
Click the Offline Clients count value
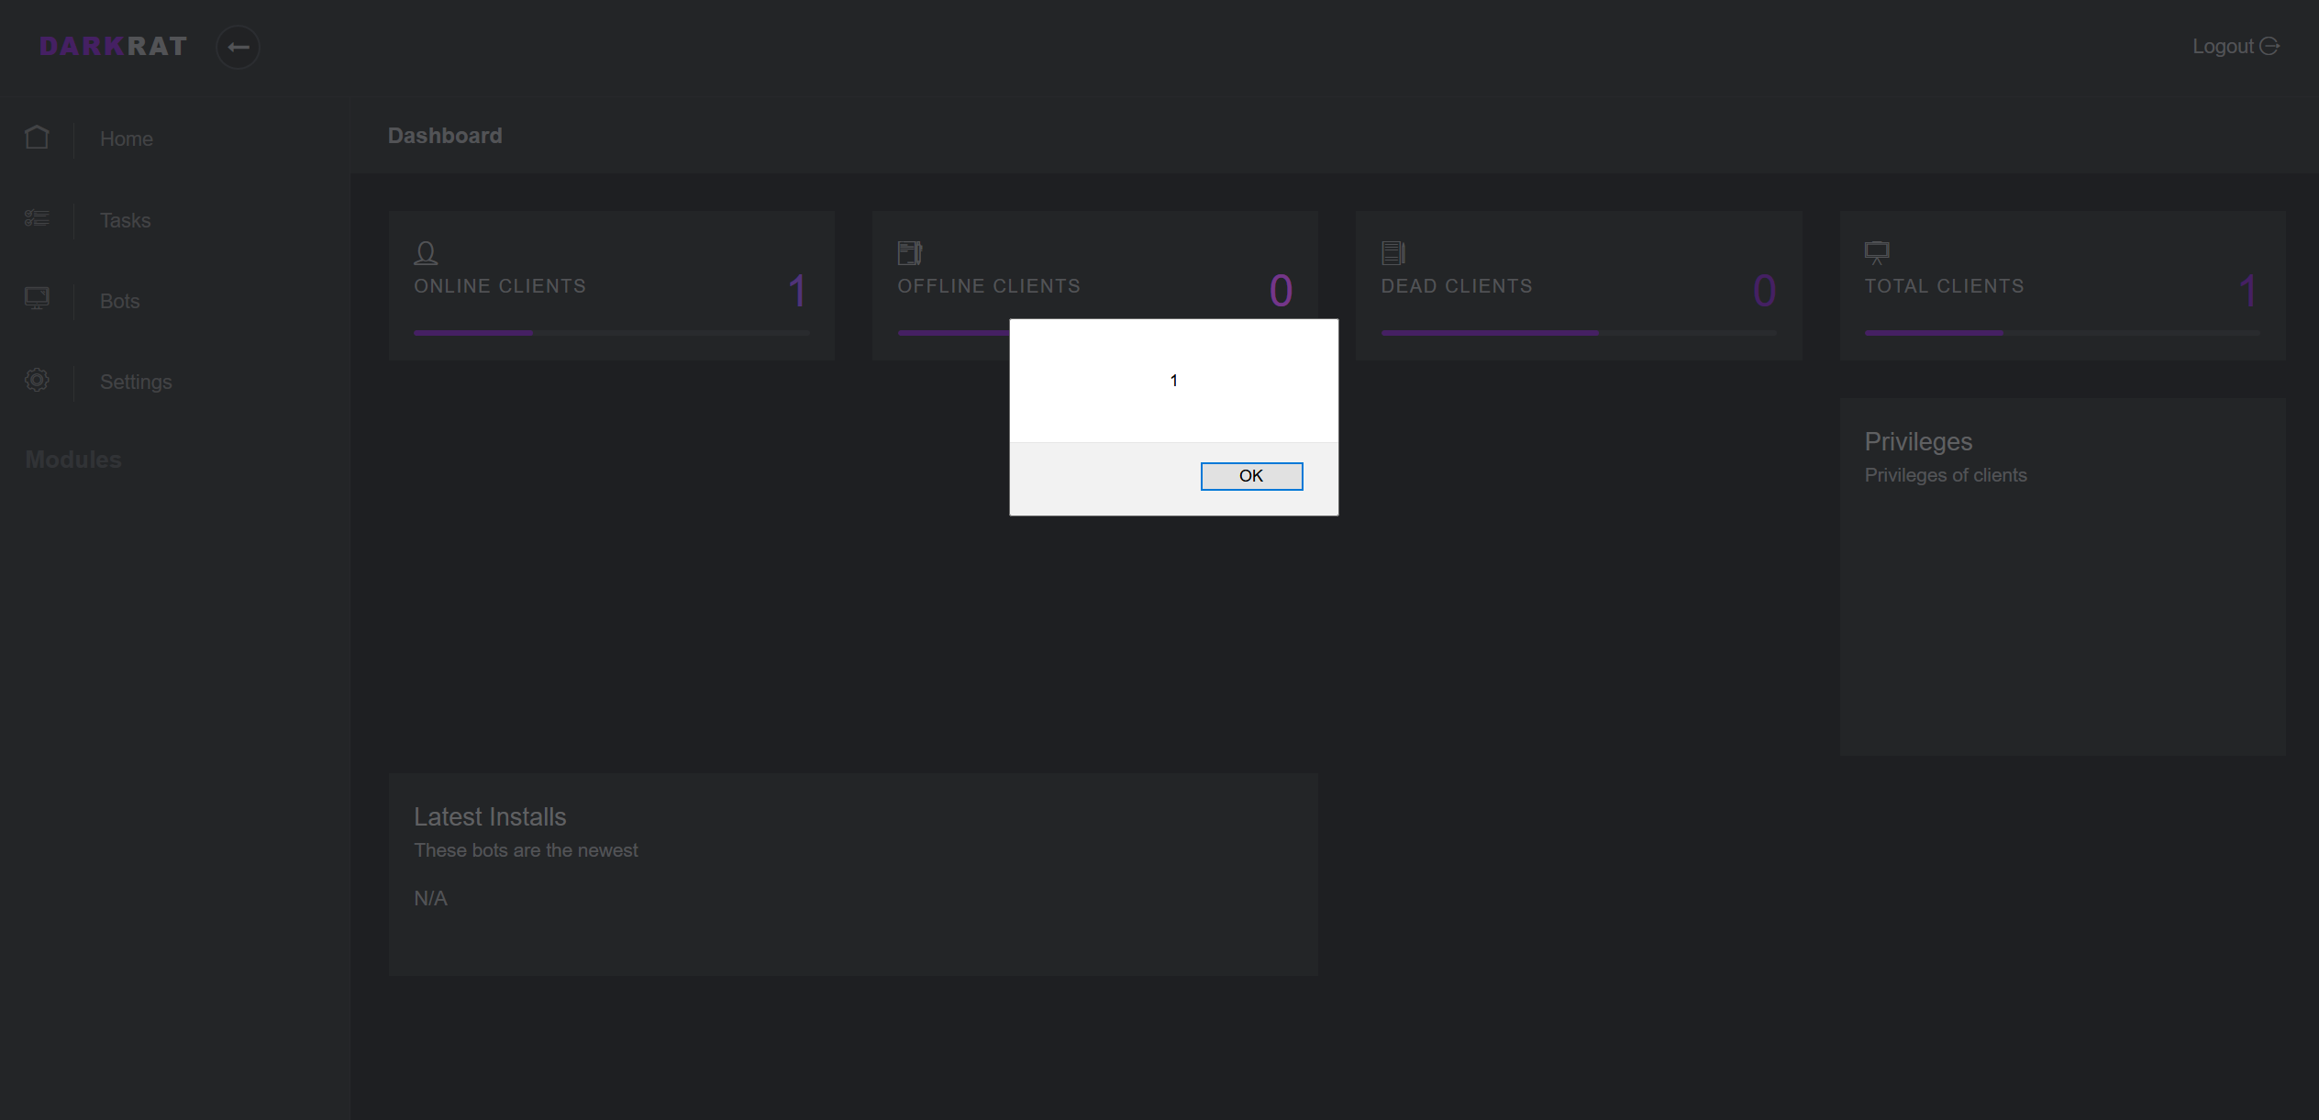pos(1282,292)
